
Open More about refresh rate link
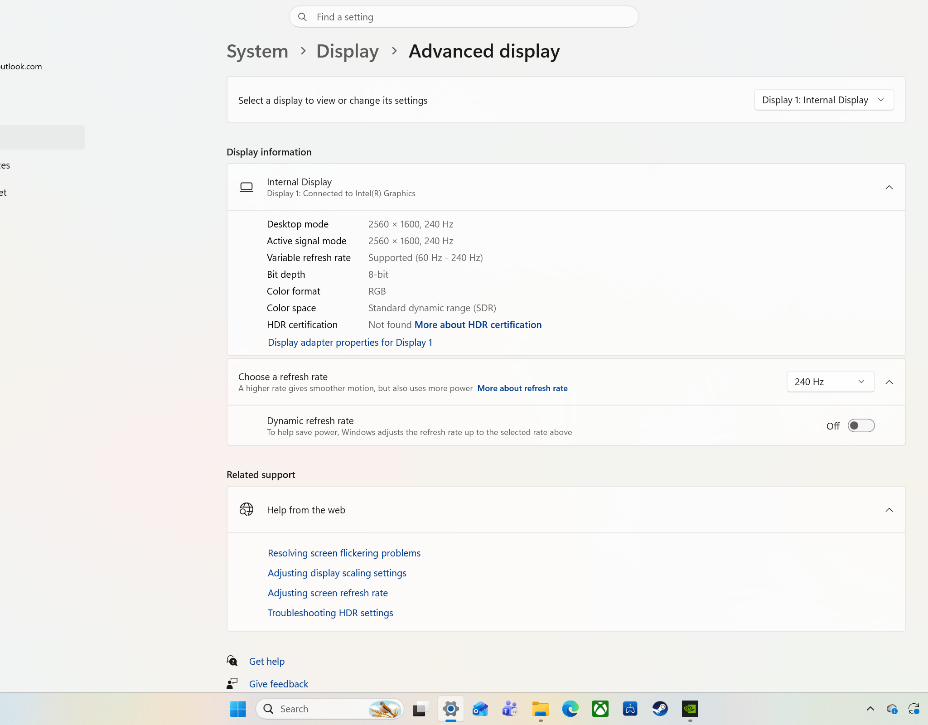[522, 388]
